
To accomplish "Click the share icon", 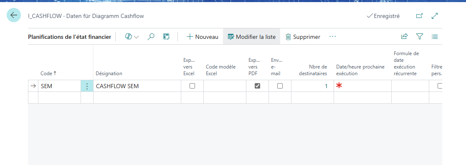I will click(x=404, y=37).
